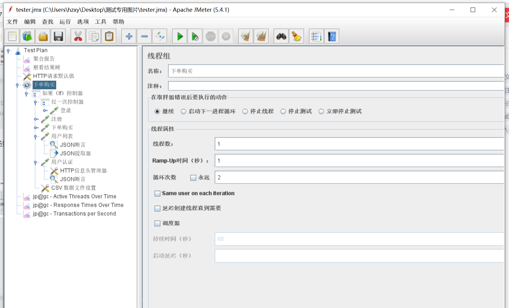The width and height of the screenshot is (509, 308).
Task: Choose the 停止线程 radio button
Action: click(x=245, y=112)
